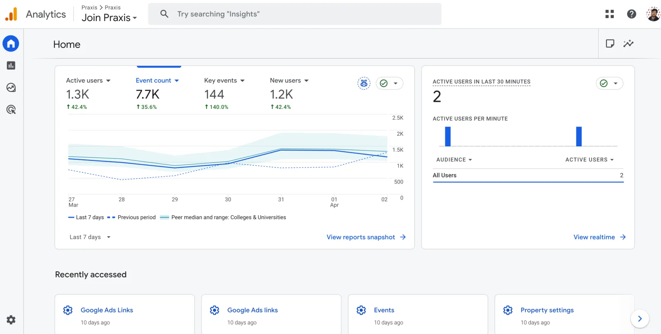
Task: Open the Property settings recent card
Action: [x=565, y=314]
